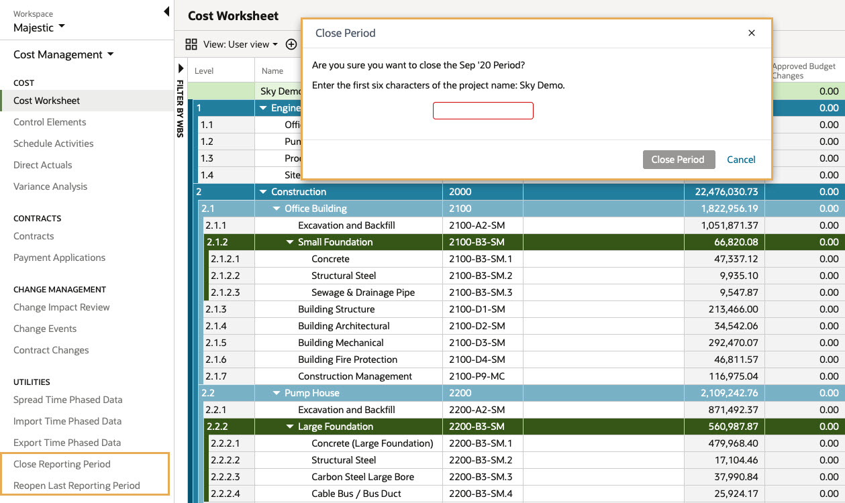Open Control Elements page
The image size is (845, 503).
point(50,122)
